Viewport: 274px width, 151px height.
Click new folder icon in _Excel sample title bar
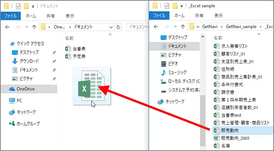175,6
